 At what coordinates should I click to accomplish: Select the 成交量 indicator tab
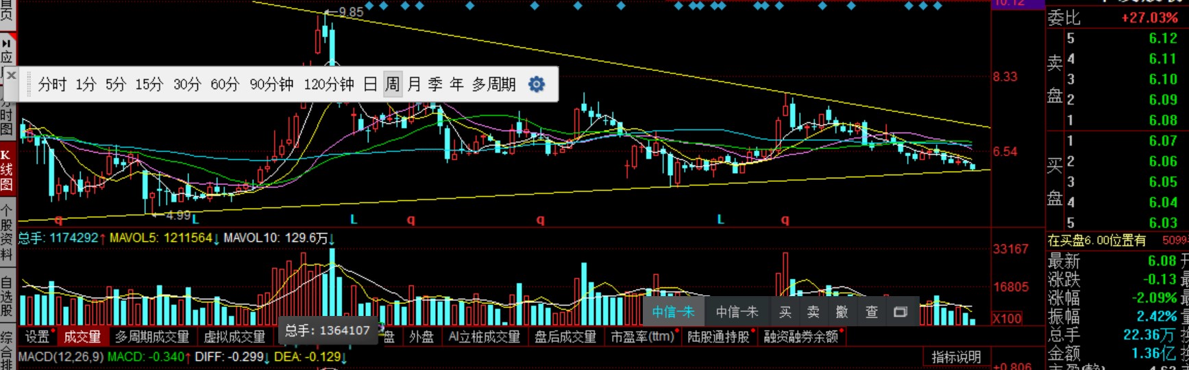point(82,336)
